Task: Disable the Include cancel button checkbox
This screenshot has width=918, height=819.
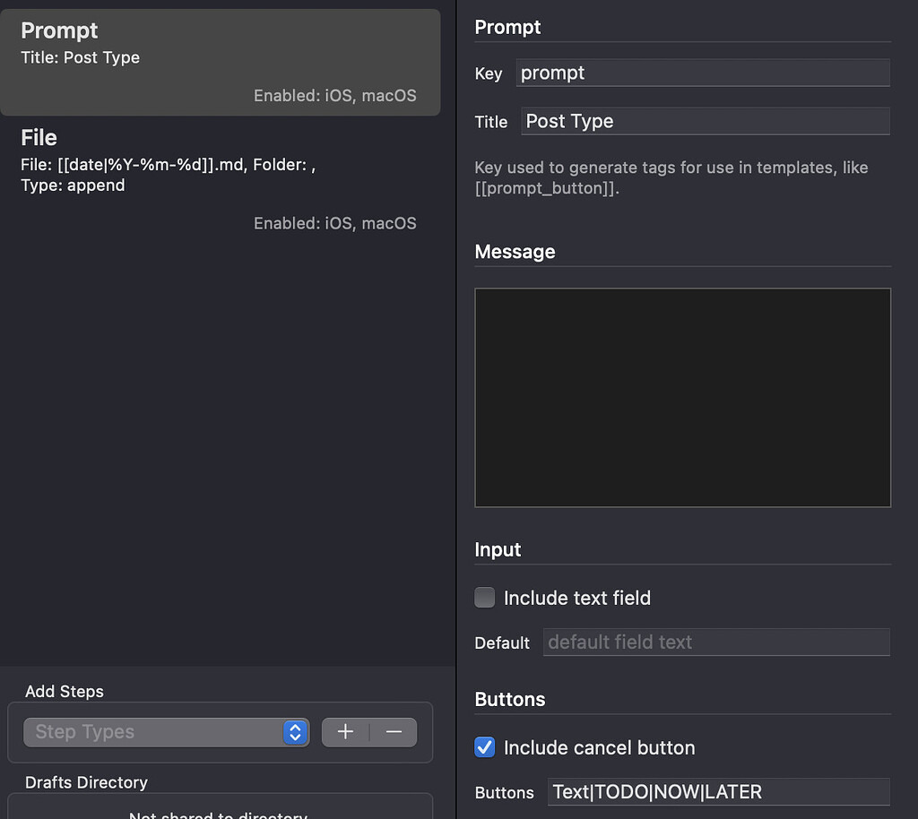Action: pos(484,747)
